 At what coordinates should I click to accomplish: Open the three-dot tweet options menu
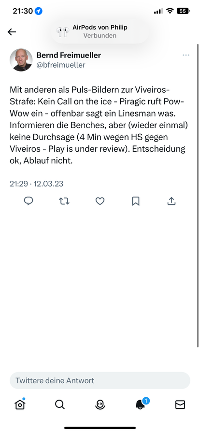[186, 55]
